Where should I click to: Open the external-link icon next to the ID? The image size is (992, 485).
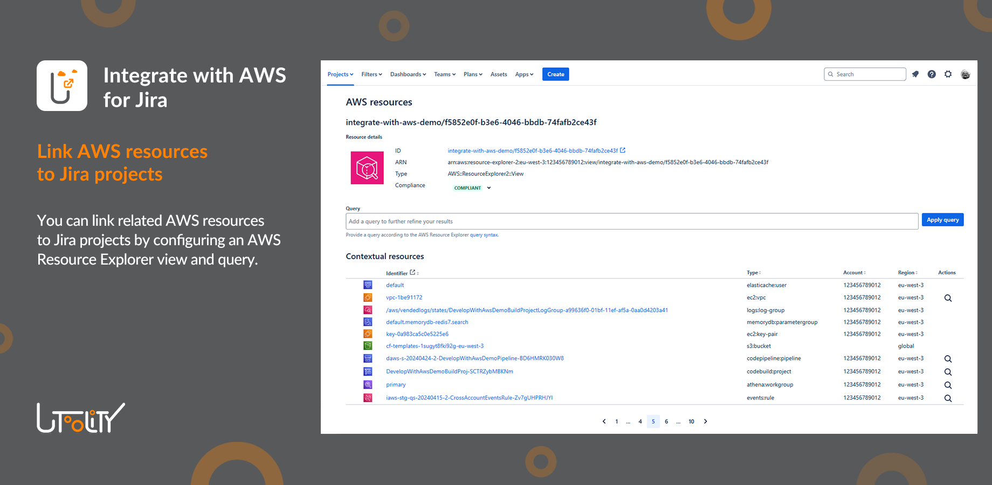coord(623,150)
